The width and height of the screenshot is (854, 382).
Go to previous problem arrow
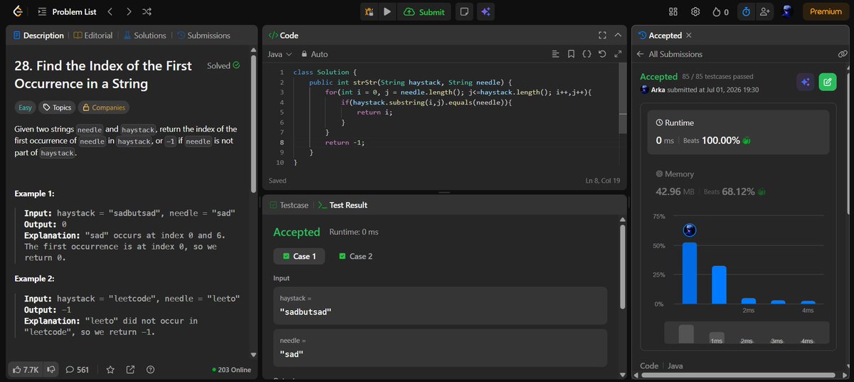110,11
